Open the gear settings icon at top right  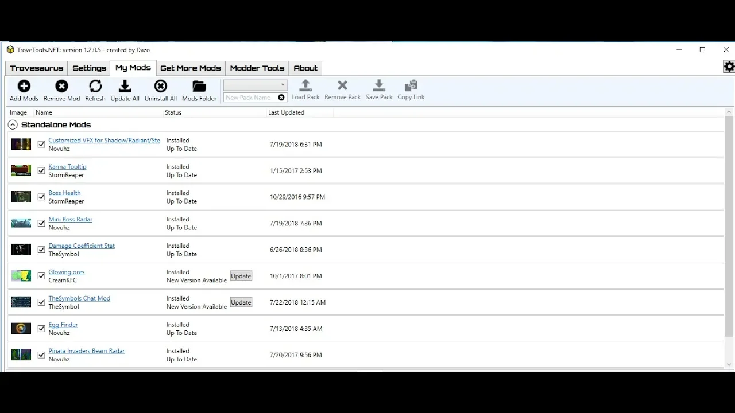coord(729,67)
